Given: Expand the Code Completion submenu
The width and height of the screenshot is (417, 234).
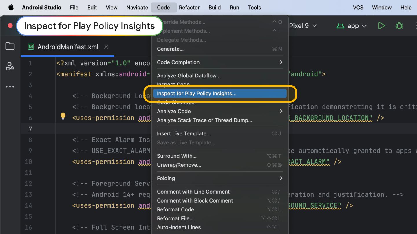Looking at the screenshot, I should (x=220, y=62).
